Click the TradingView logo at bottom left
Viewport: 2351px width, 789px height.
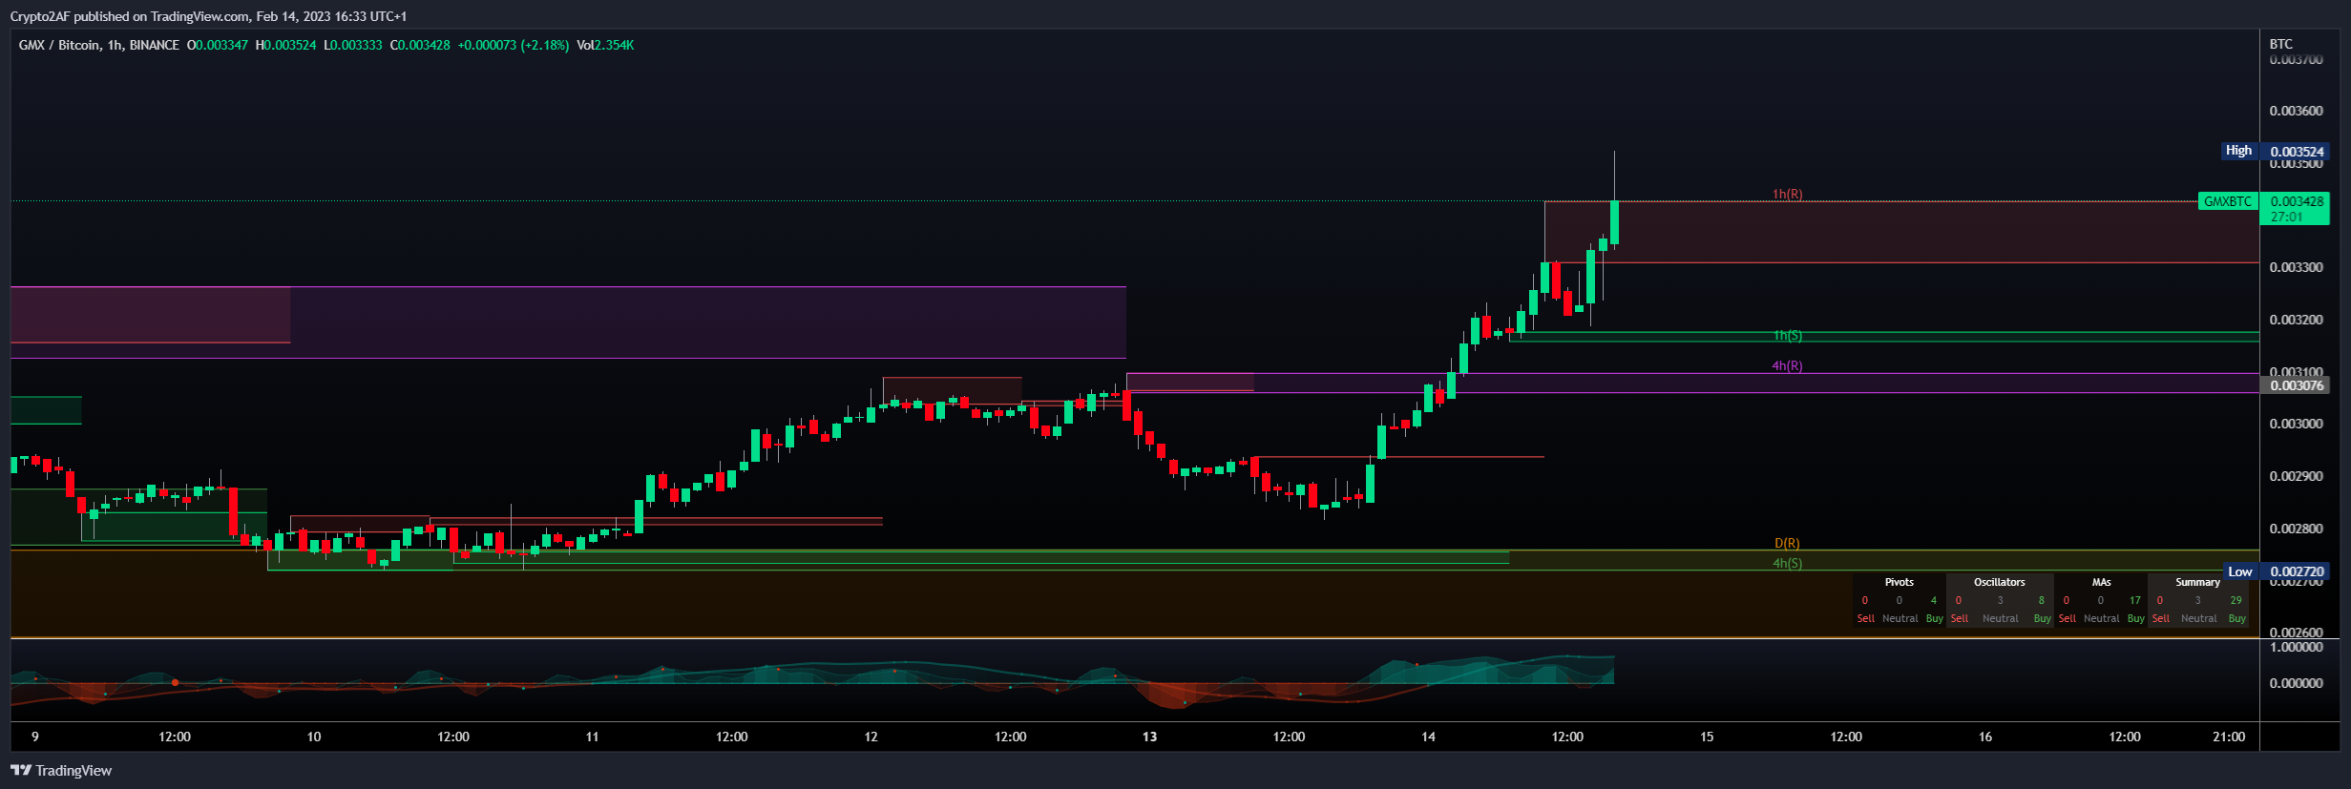click(61, 770)
